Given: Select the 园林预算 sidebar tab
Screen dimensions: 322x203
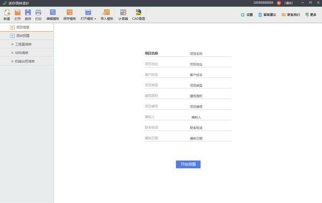Looking at the screenshot, I should 27,36.
